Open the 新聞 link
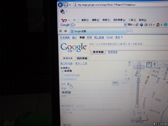168x126 pixels. [89, 38]
